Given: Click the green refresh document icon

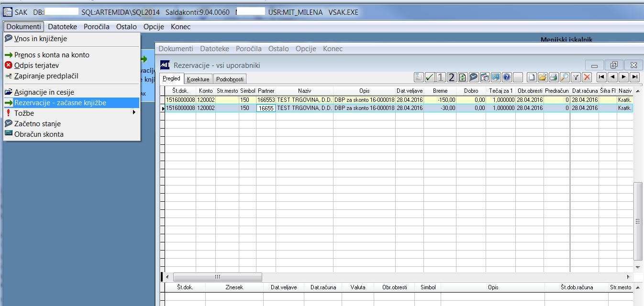Looking at the screenshot, I should click(x=463, y=77).
